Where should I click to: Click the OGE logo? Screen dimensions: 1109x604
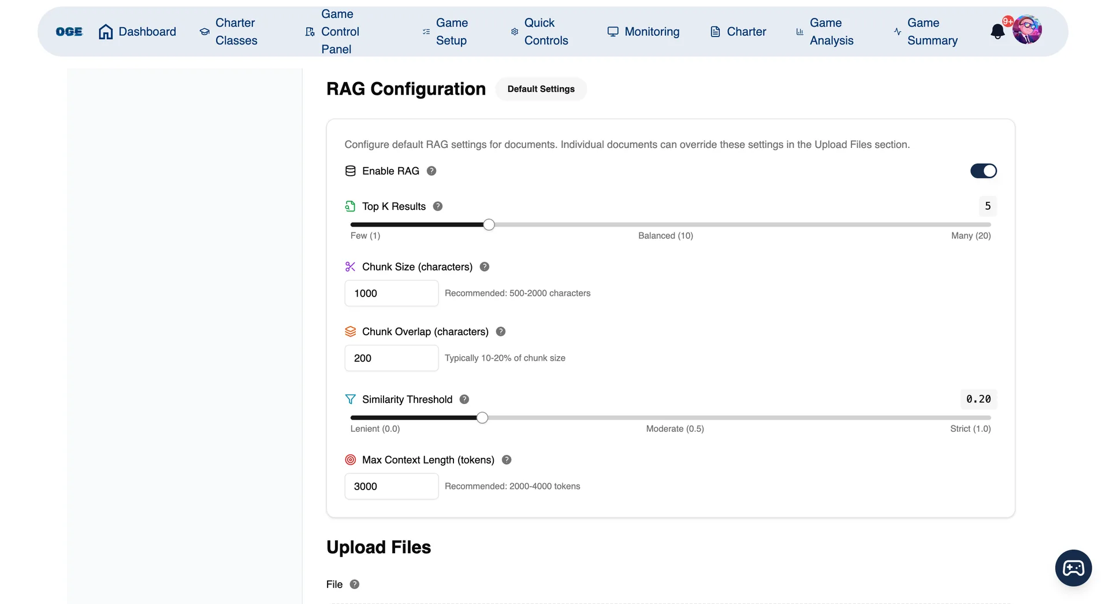(x=69, y=32)
